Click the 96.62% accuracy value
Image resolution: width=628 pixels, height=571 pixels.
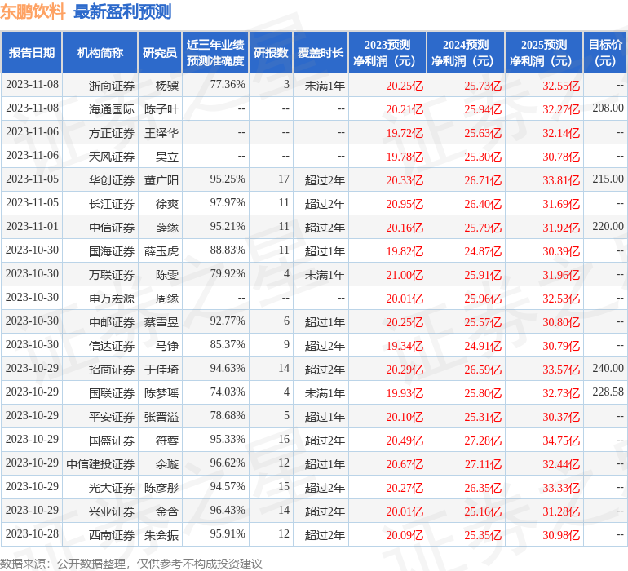[228, 463]
